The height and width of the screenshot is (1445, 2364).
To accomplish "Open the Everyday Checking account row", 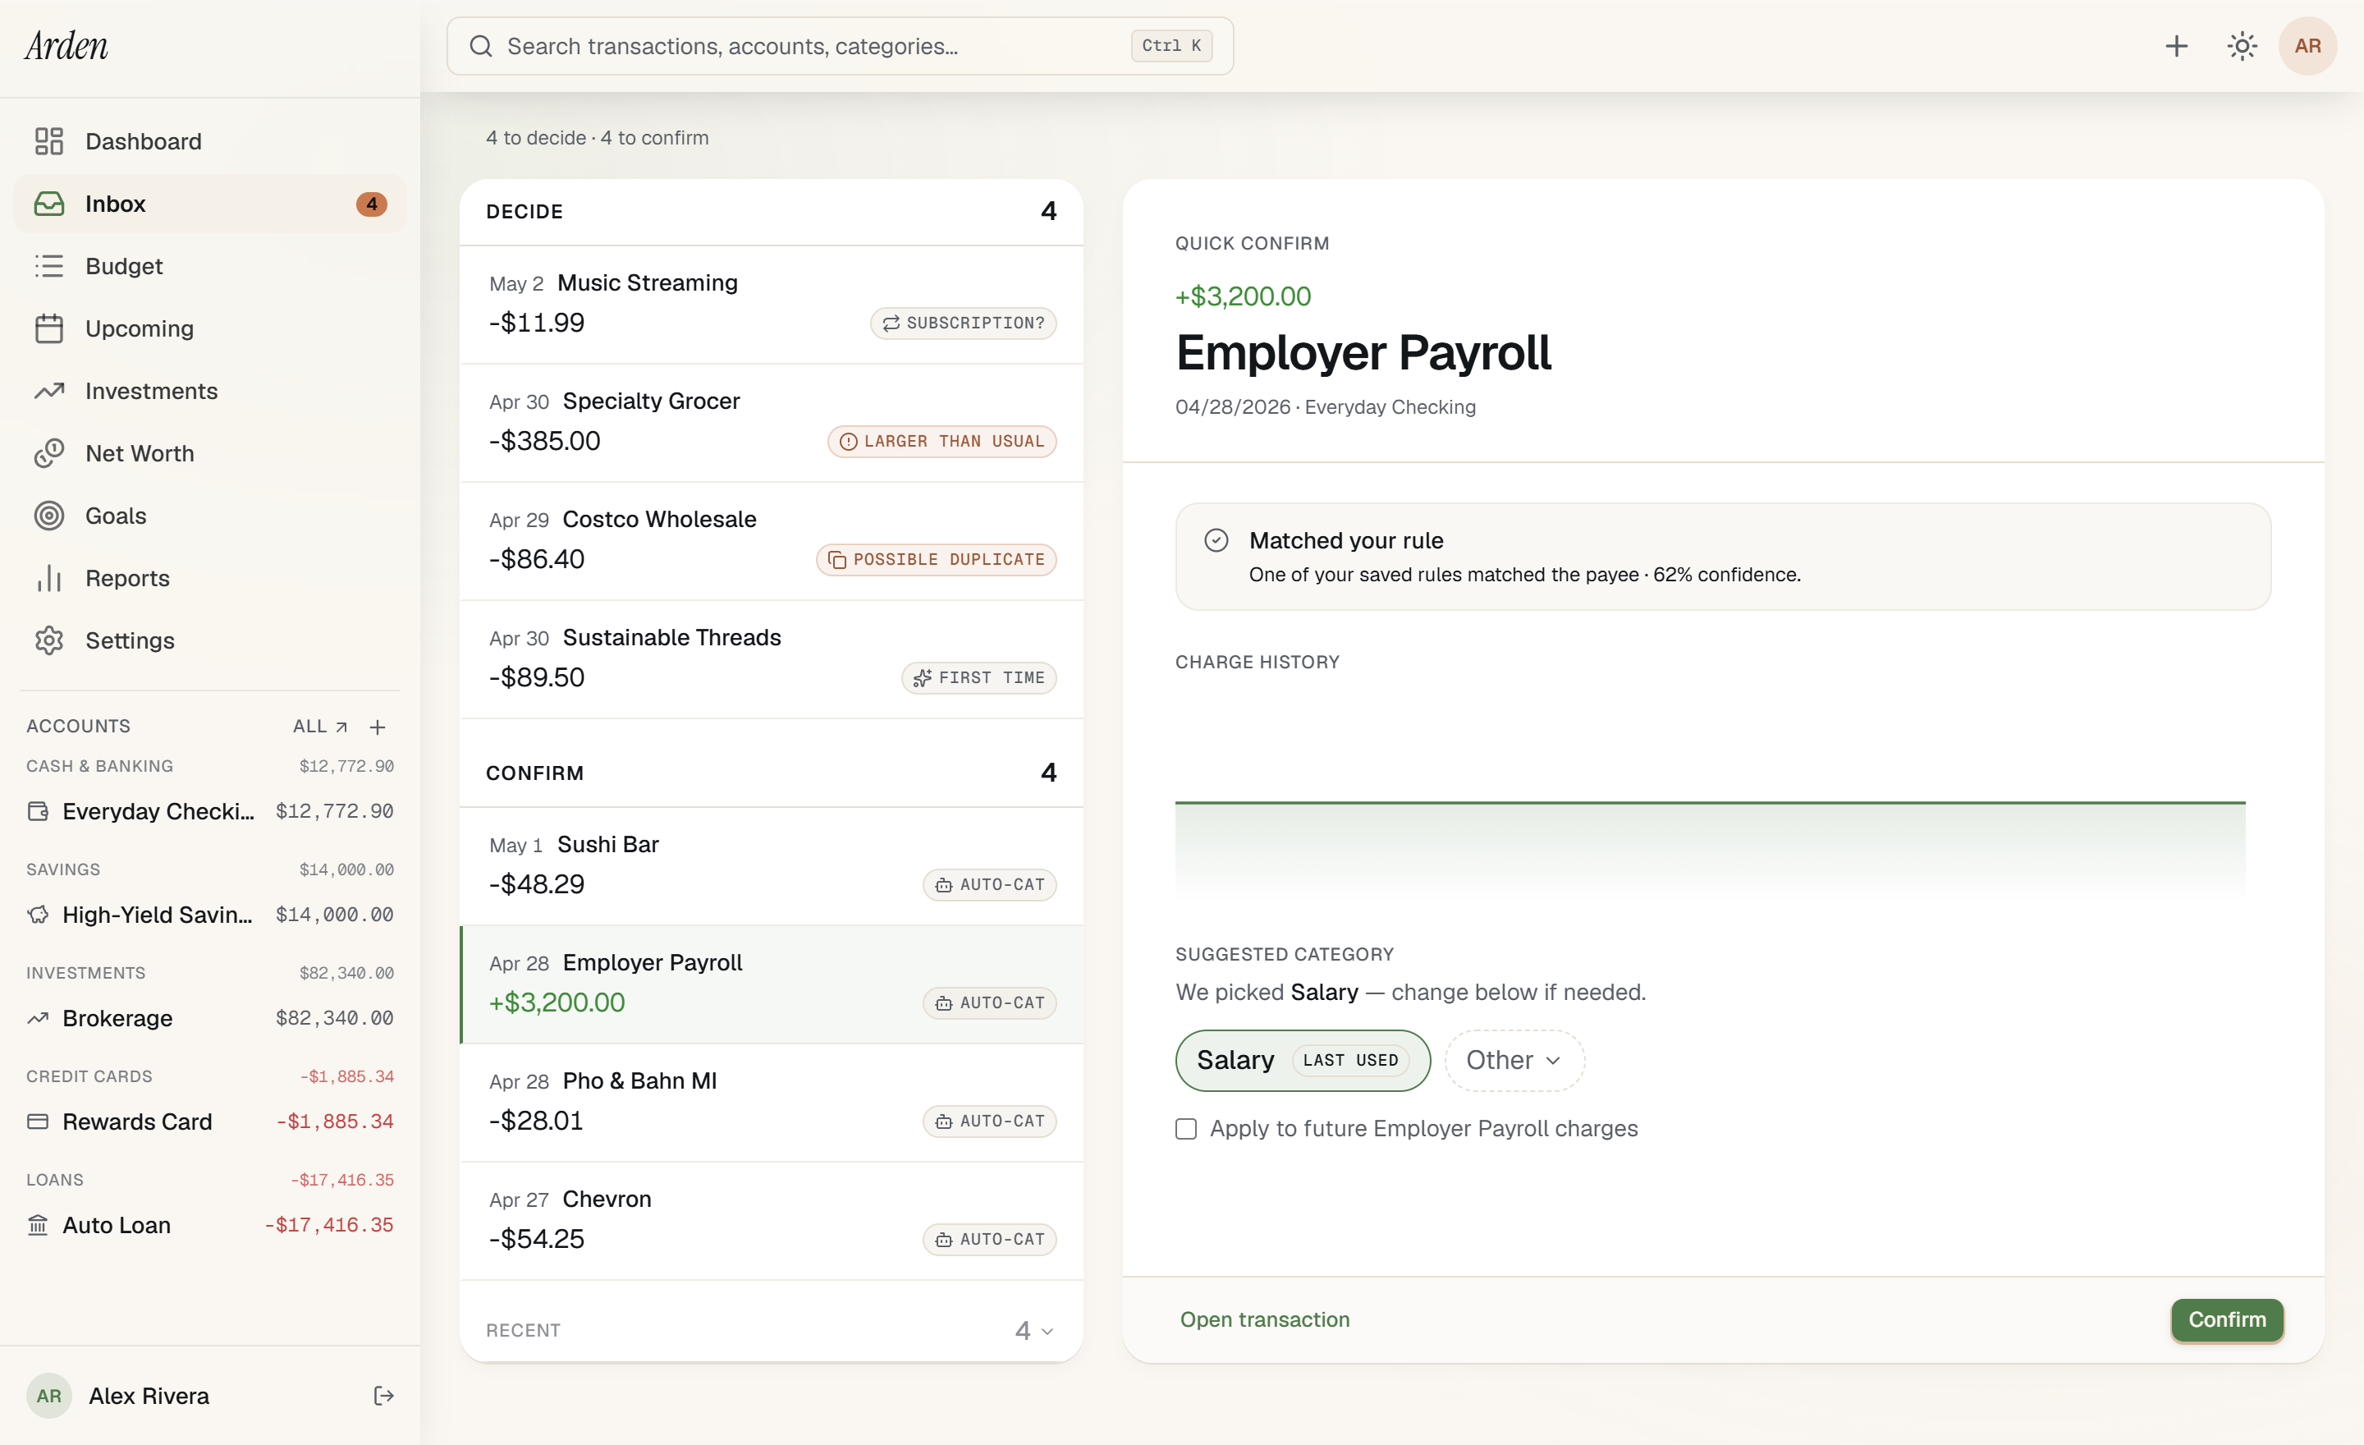I will tap(210, 811).
